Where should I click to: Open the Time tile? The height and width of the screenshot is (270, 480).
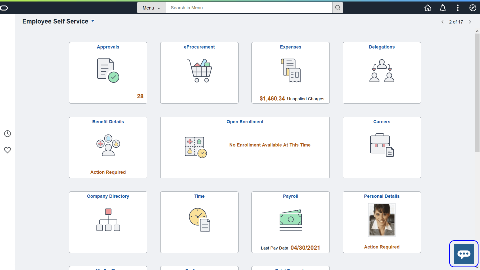pos(199,222)
